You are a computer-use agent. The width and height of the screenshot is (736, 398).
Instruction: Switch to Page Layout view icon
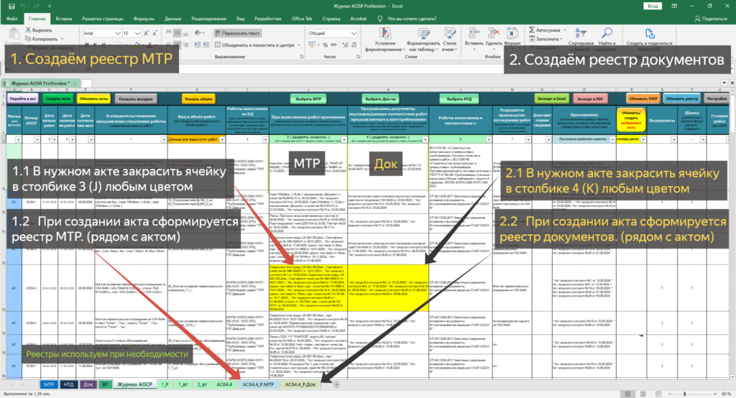[643, 394]
